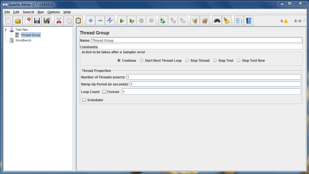The image size is (309, 174).
Task: Click the Thread Group Name field
Action: point(197,40)
